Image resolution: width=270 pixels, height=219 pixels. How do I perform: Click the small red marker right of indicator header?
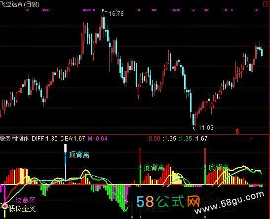pos(251,139)
